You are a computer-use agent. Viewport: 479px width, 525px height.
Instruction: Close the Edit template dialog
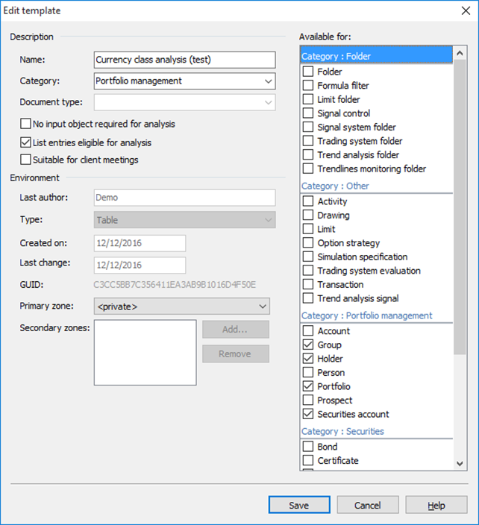pos(462,11)
